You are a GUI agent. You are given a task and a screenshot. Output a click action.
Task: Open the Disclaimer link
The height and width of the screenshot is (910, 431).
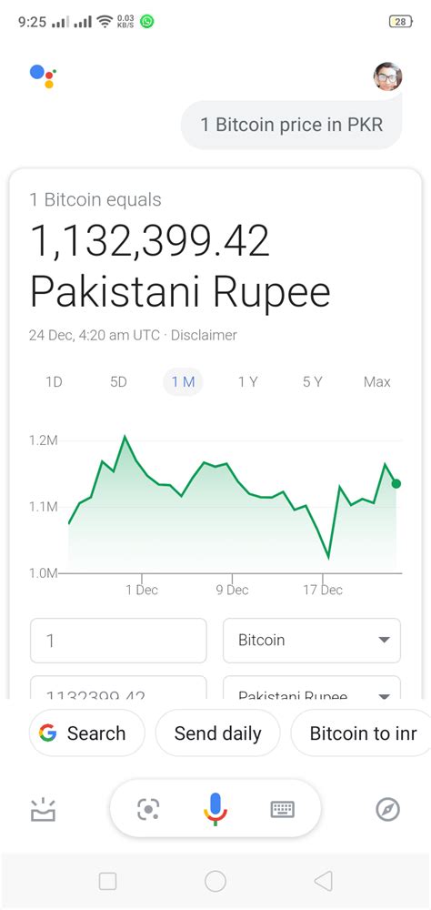tap(204, 335)
